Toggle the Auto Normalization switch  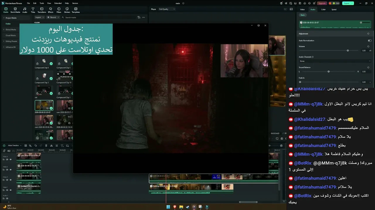tap(370, 41)
